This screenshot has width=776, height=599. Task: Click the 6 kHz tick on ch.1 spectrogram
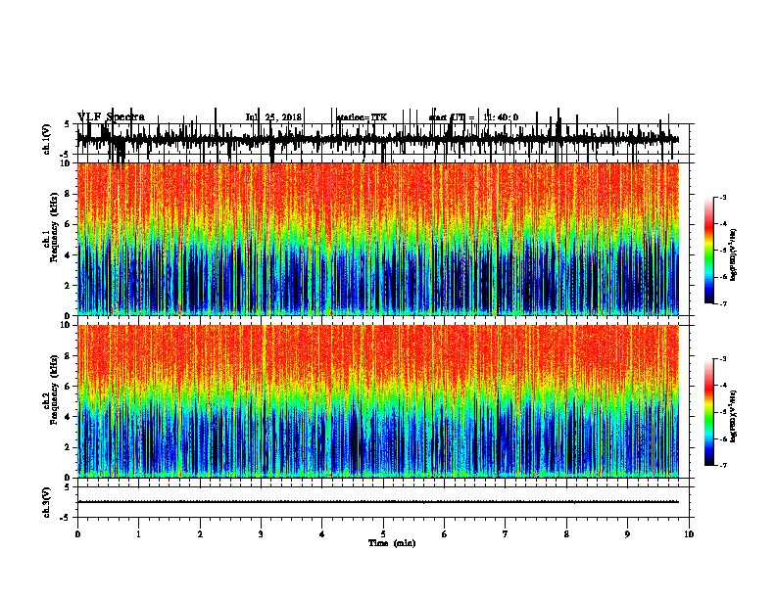coord(69,224)
